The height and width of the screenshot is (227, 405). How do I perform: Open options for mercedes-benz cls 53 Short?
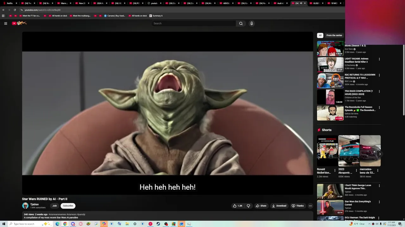[377, 171]
